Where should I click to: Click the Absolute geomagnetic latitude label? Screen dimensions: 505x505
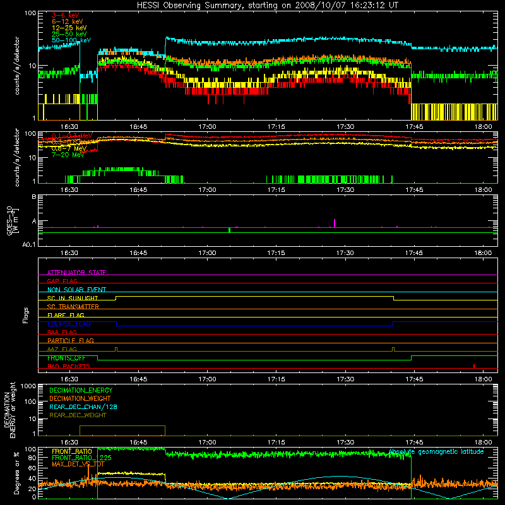click(436, 452)
